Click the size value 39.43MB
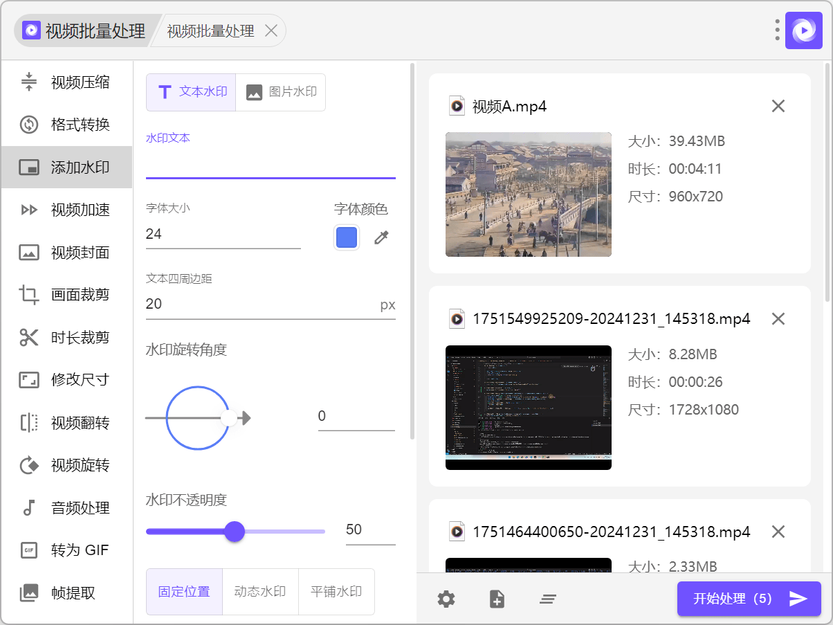The width and height of the screenshot is (833, 625). click(x=697, y=141)
